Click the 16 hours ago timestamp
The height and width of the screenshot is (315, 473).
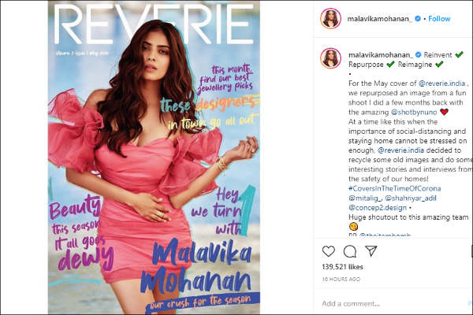[x=341, y=280]
